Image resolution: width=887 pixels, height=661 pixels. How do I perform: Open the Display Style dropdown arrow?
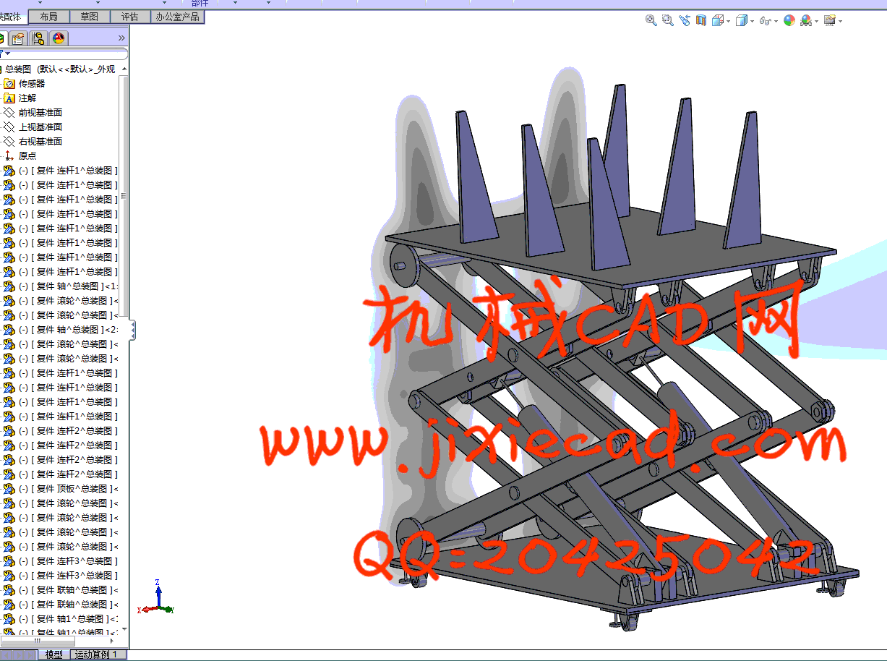click(752, 21)
